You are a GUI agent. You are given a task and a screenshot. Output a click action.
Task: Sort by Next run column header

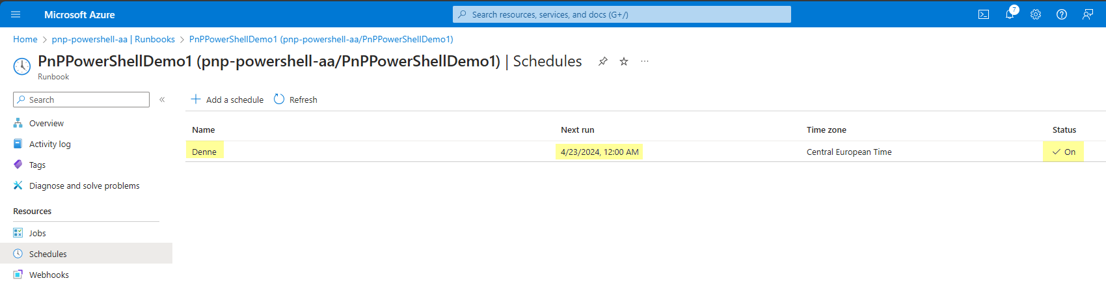pyautogui.click(x=578, y=130)
